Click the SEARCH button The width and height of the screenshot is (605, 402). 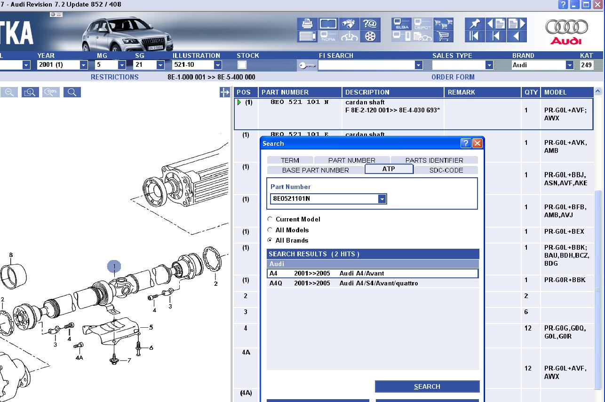(427, 386)
